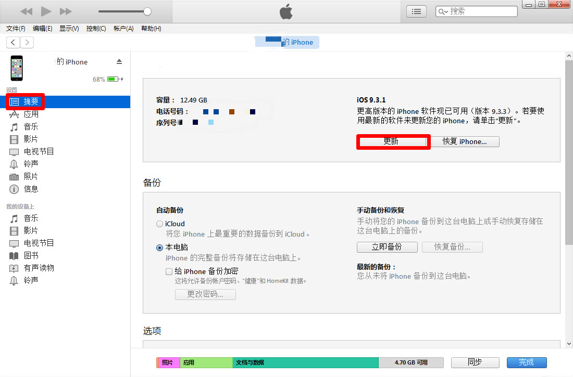This screenshot has height=377, width=573.
Task: Click the 文档与数据 storage bar segment
Action: click(305, 362)
